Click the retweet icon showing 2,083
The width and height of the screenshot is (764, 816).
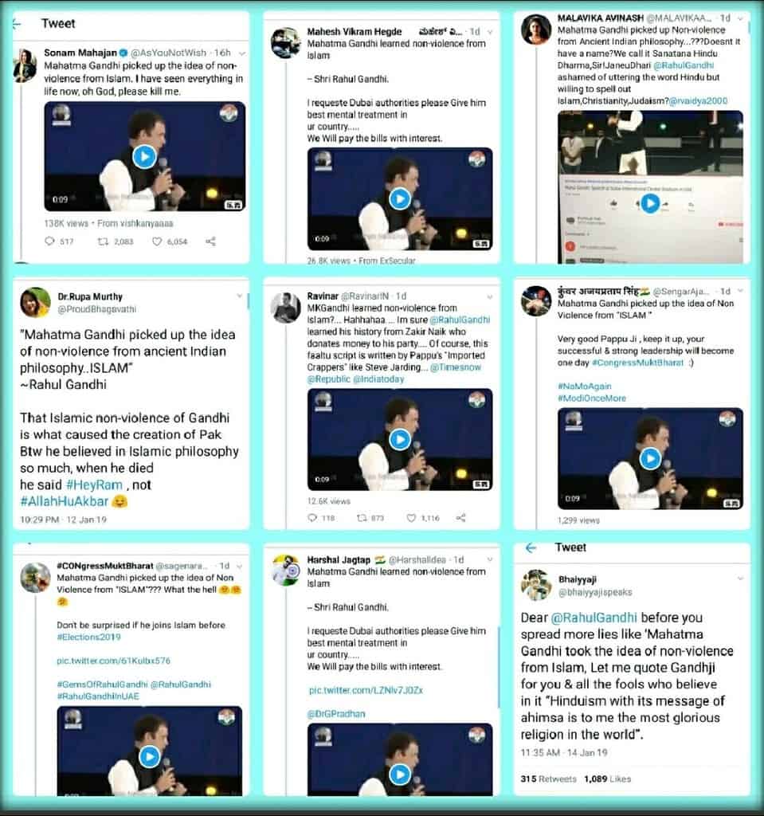tap(103, 241)
